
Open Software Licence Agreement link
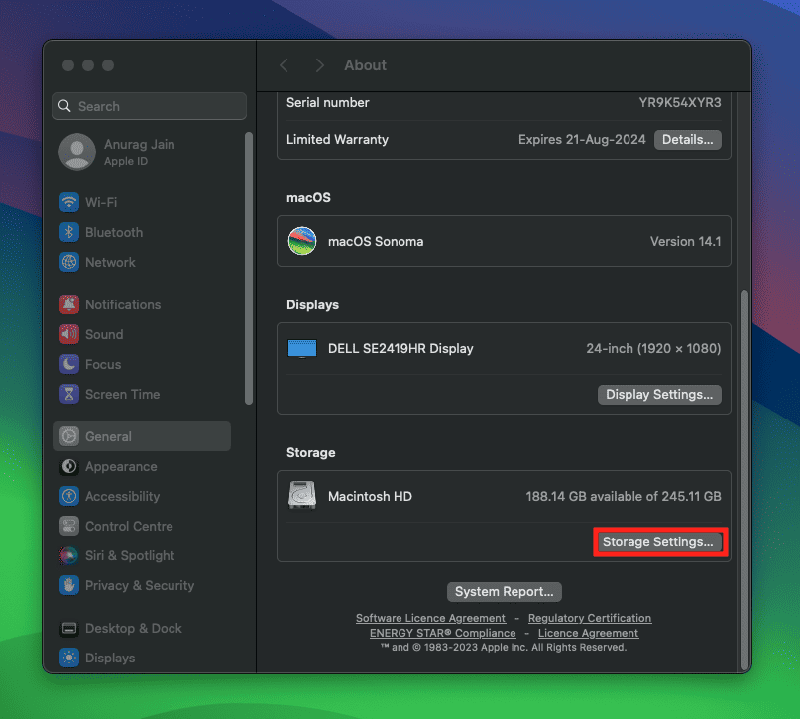pos(430,618)
